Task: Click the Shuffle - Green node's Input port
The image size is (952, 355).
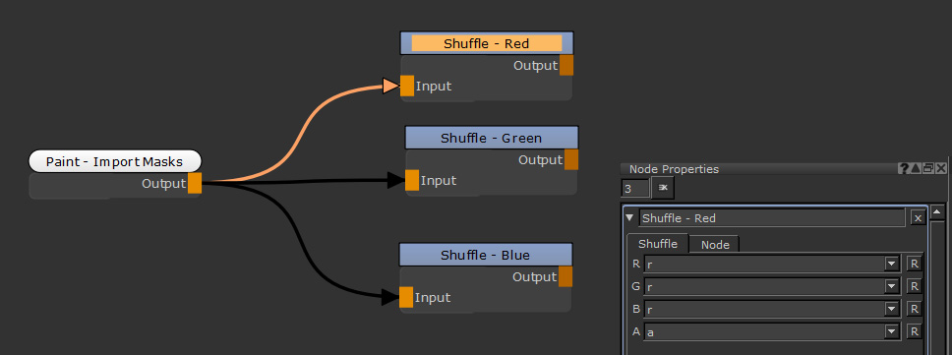Action: point(412,180)
